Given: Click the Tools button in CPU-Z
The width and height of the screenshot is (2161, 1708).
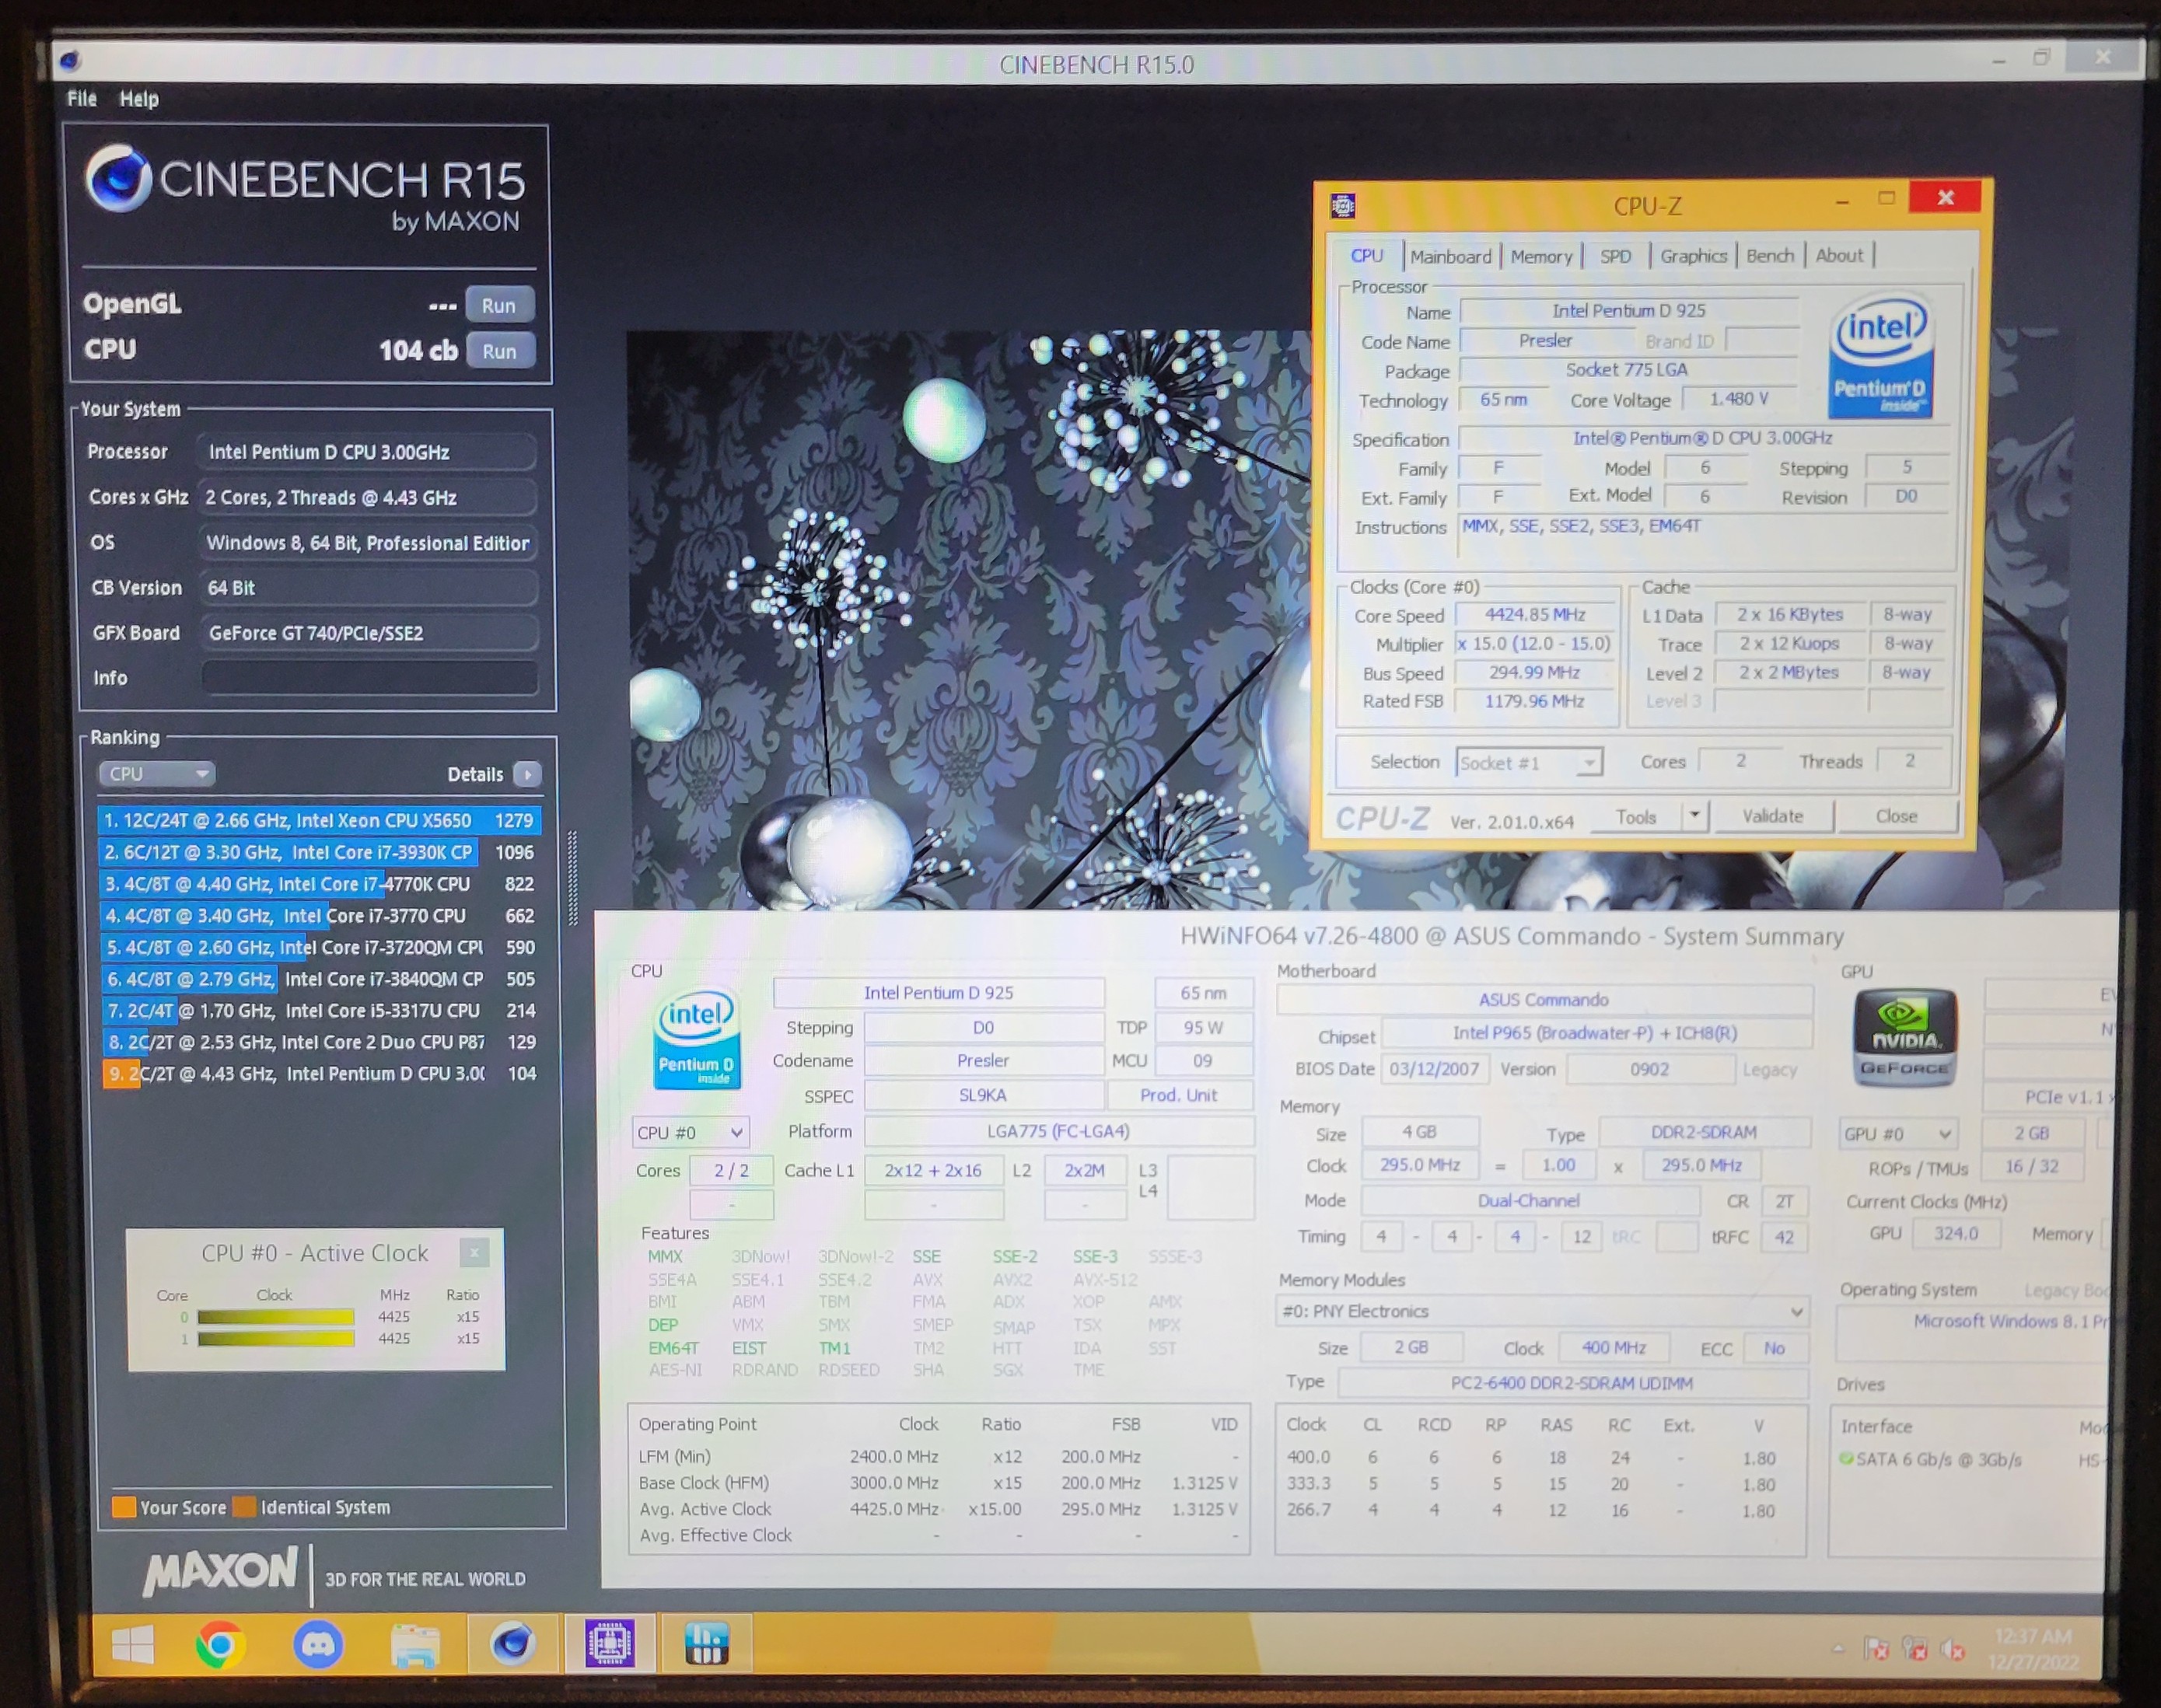Looking at the screenshot, I should pos(1636,817).
